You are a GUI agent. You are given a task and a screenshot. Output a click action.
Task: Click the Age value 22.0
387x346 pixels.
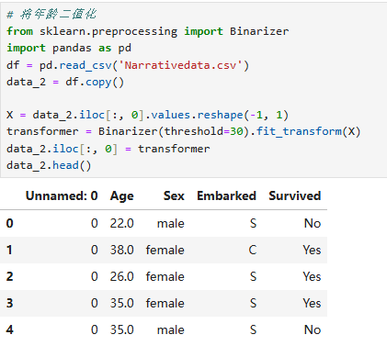click(x=122, y=223)
